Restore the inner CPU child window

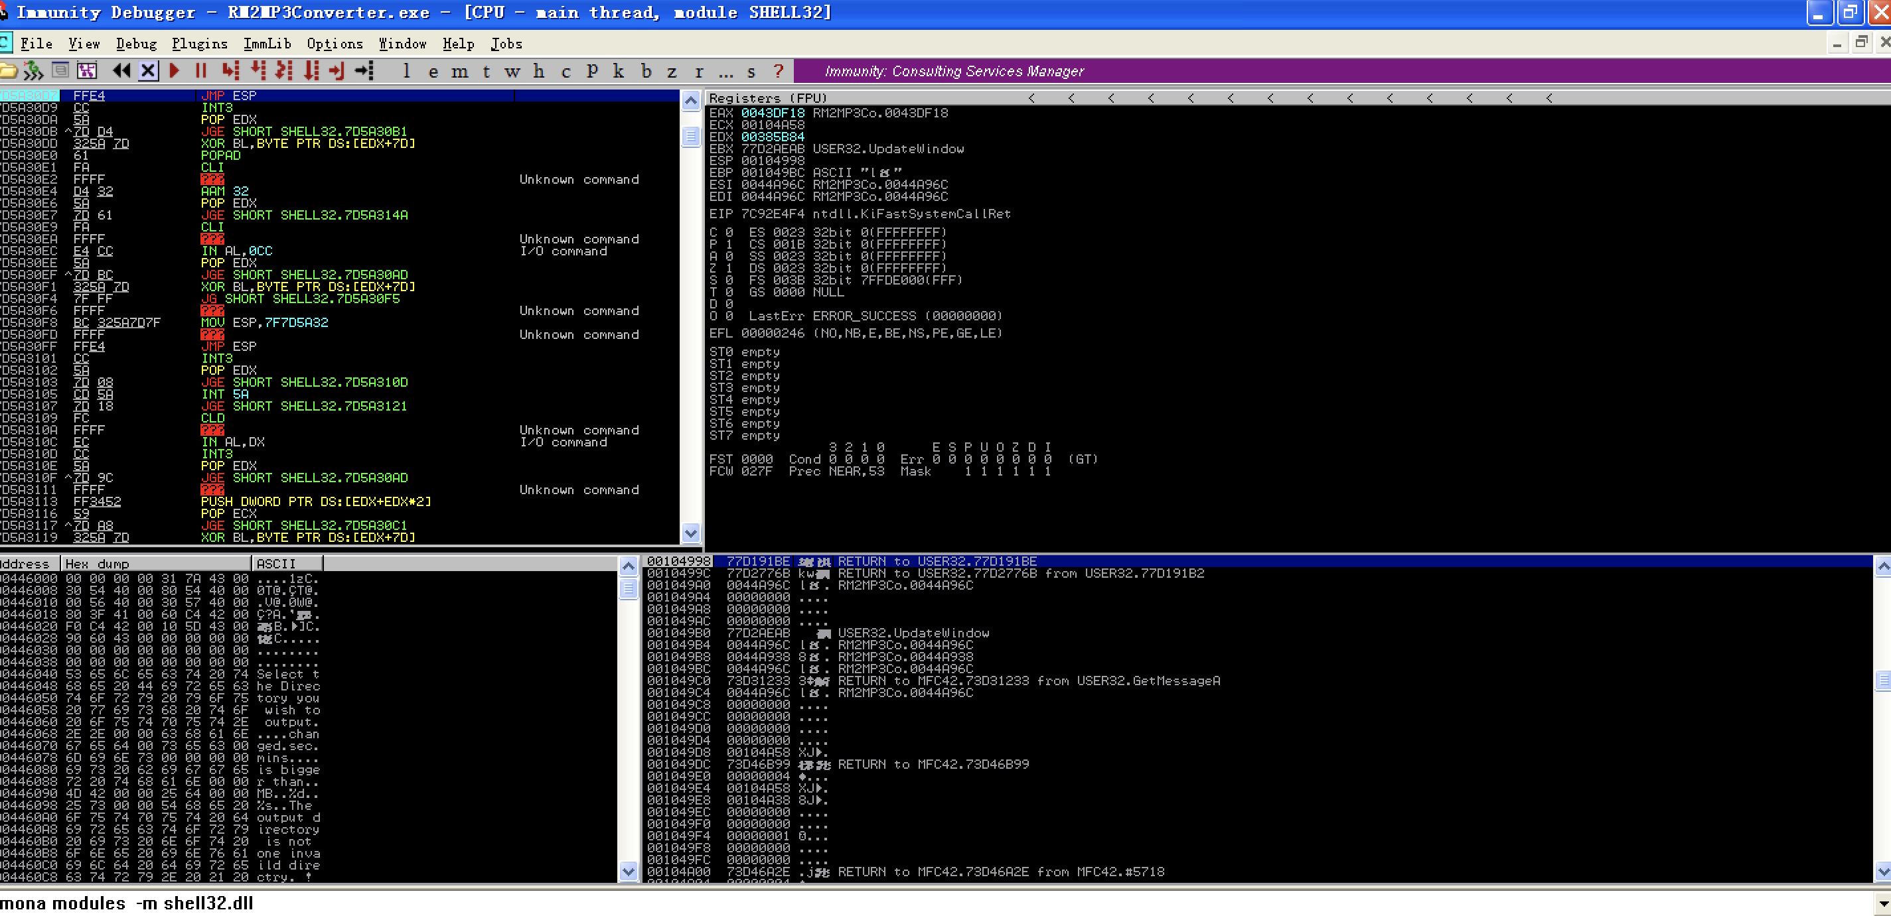1861,42
